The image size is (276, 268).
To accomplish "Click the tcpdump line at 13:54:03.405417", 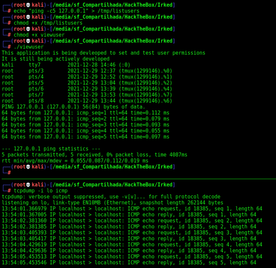I will (129, 238).
